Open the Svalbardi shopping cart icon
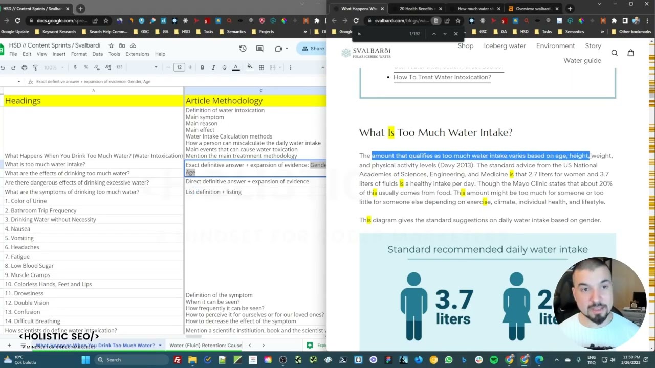 [630, 53]
